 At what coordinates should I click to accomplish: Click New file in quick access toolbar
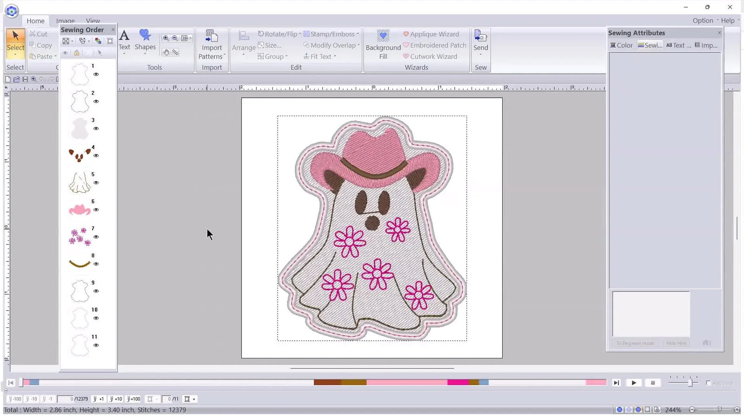pyautogui.click(x=8, y=79)
